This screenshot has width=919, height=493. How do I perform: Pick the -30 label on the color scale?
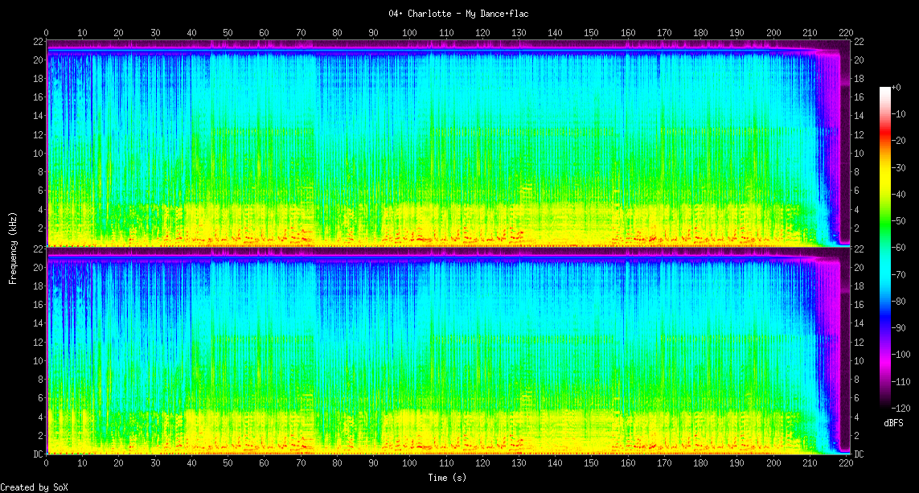pos(899,166)
